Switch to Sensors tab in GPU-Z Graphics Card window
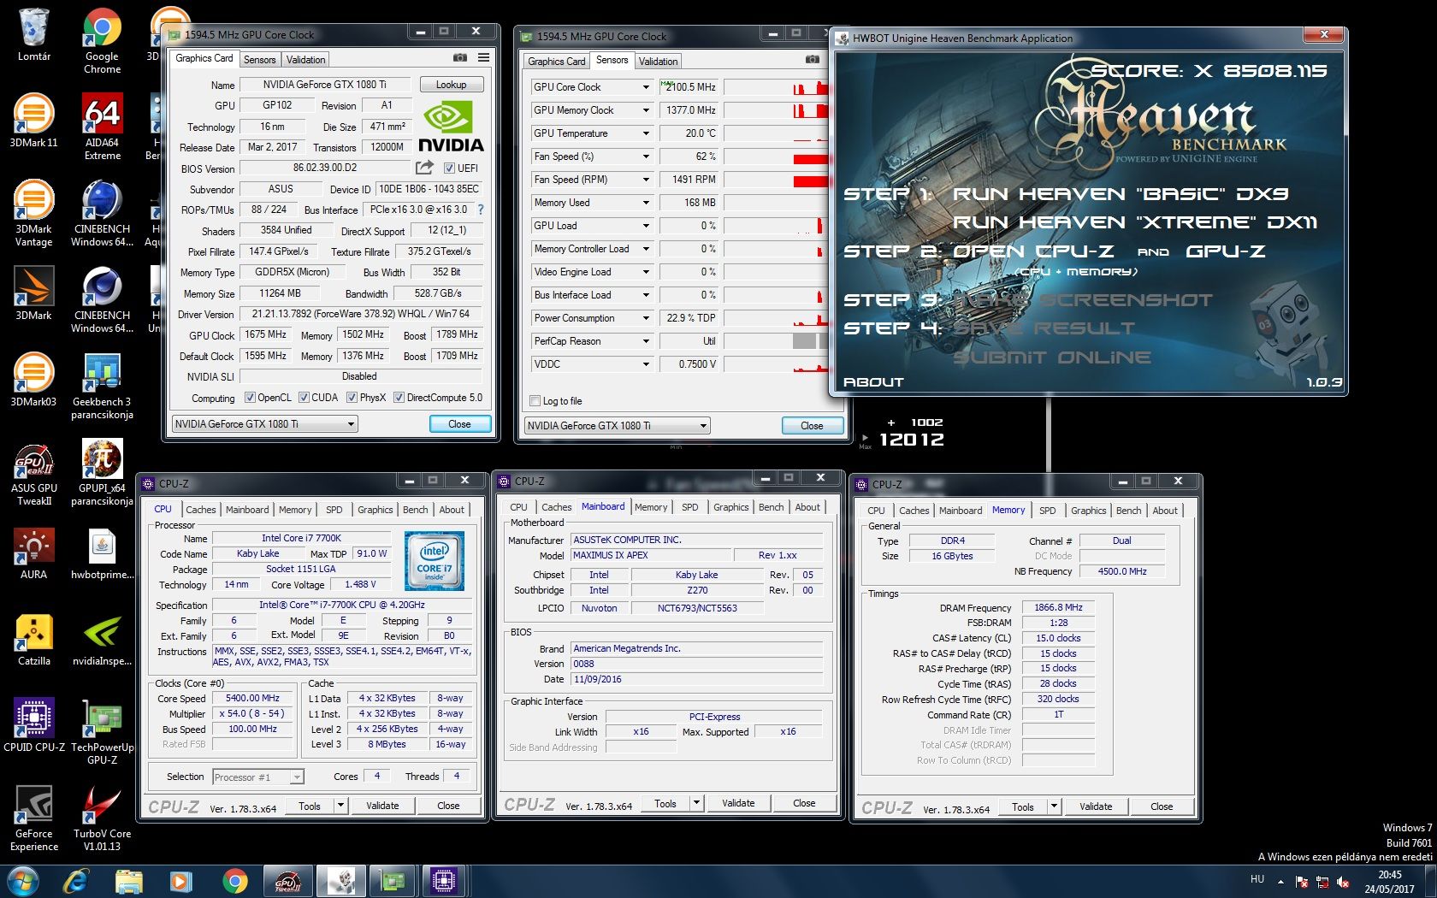Viewport: 1437px width, 898px height. (x=259, y=60)
